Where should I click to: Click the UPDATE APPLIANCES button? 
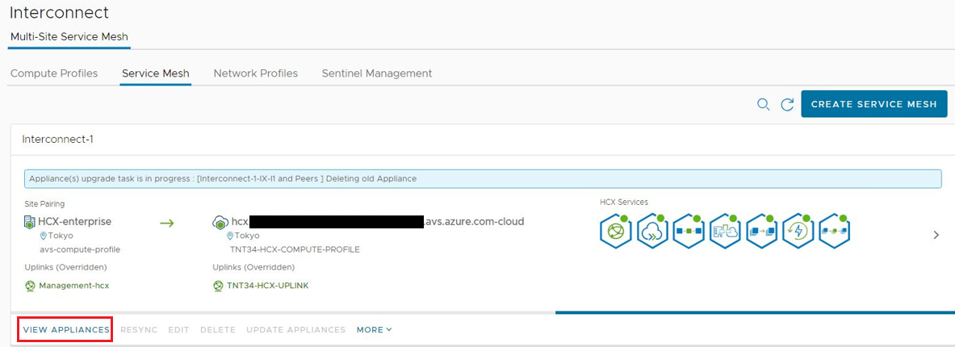coord(296,329)
